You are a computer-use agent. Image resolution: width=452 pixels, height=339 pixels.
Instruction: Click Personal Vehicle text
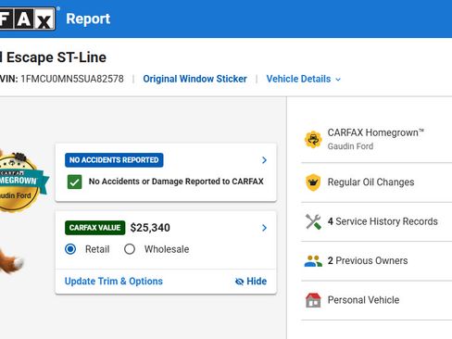click(x=363, y=300)
